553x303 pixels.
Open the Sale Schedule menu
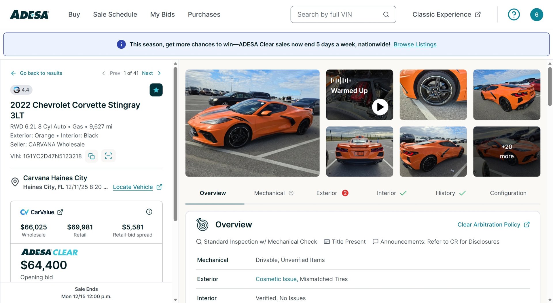115,14
